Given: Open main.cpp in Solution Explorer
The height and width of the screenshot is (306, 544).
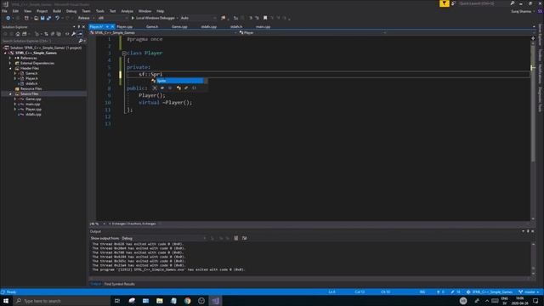Looking at the screenshot, I should click(x=32, y=104).
